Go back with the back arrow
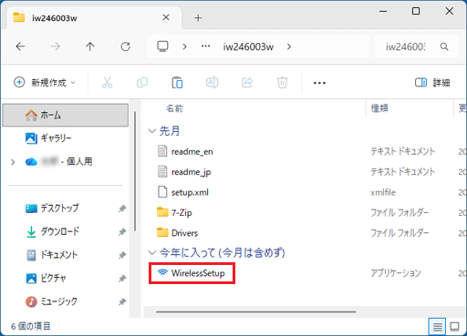The image size is (467, 336). 20,46
